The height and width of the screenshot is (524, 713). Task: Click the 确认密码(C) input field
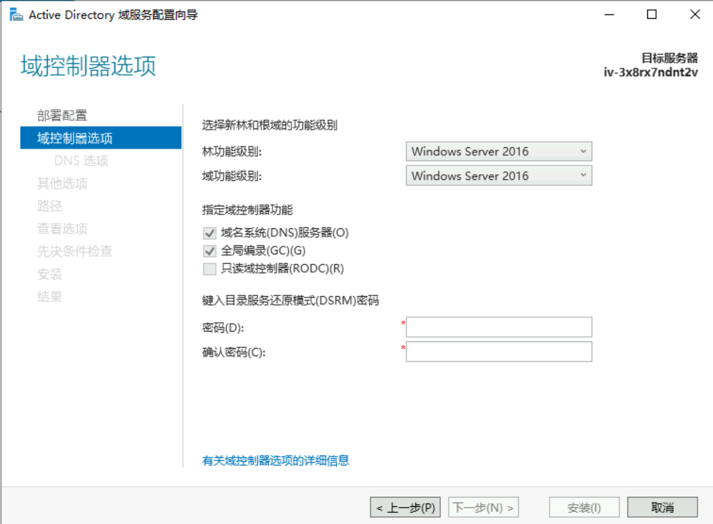(499, 352)
